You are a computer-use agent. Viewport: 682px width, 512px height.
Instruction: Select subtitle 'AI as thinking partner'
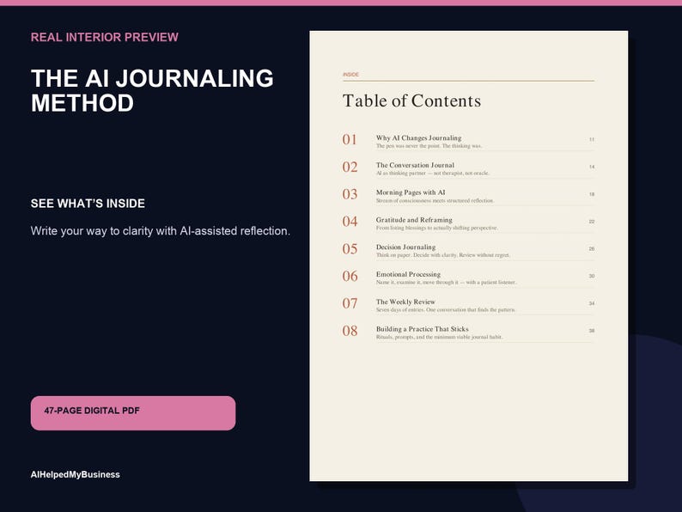coord(433,174)
